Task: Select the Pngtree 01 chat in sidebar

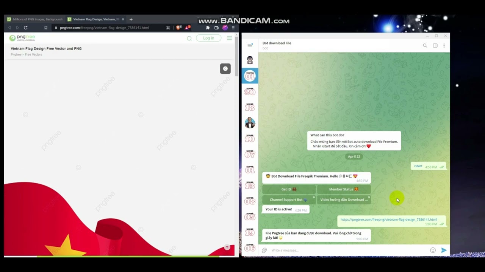Action: coord(250,76)
